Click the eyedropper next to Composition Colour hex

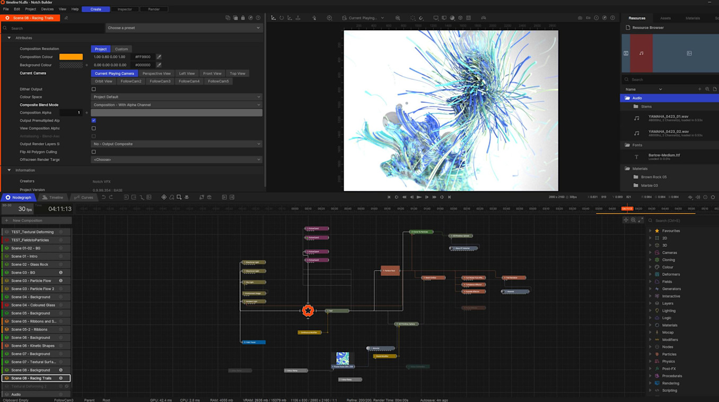159,57
